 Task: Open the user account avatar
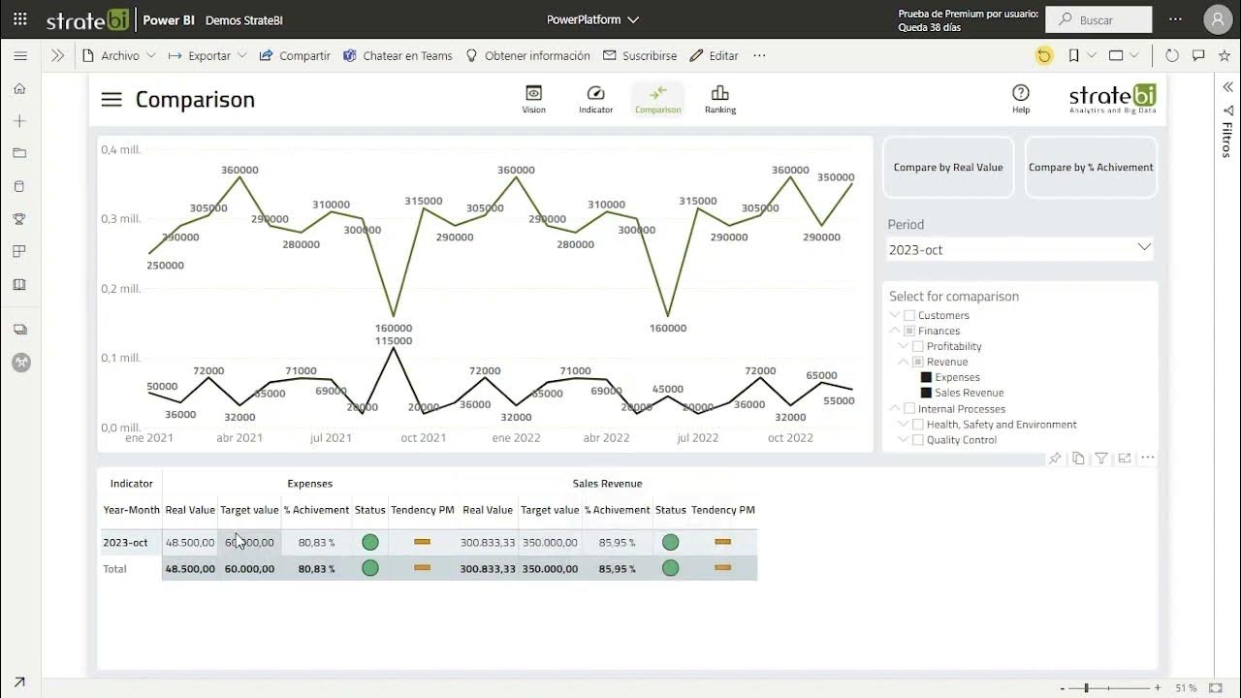(1219, 19)
